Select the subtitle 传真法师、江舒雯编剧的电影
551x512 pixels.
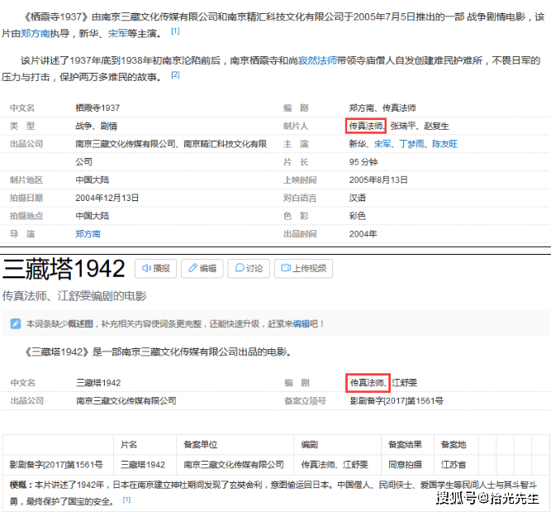coord(74,296)
